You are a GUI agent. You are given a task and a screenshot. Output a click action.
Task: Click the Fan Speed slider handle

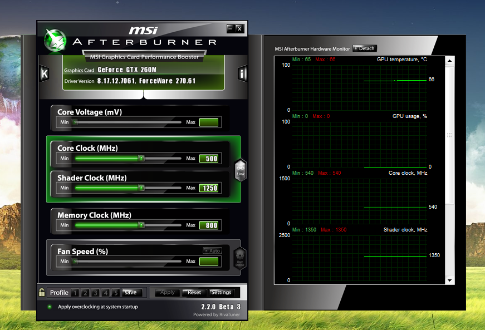pos(75,262)
